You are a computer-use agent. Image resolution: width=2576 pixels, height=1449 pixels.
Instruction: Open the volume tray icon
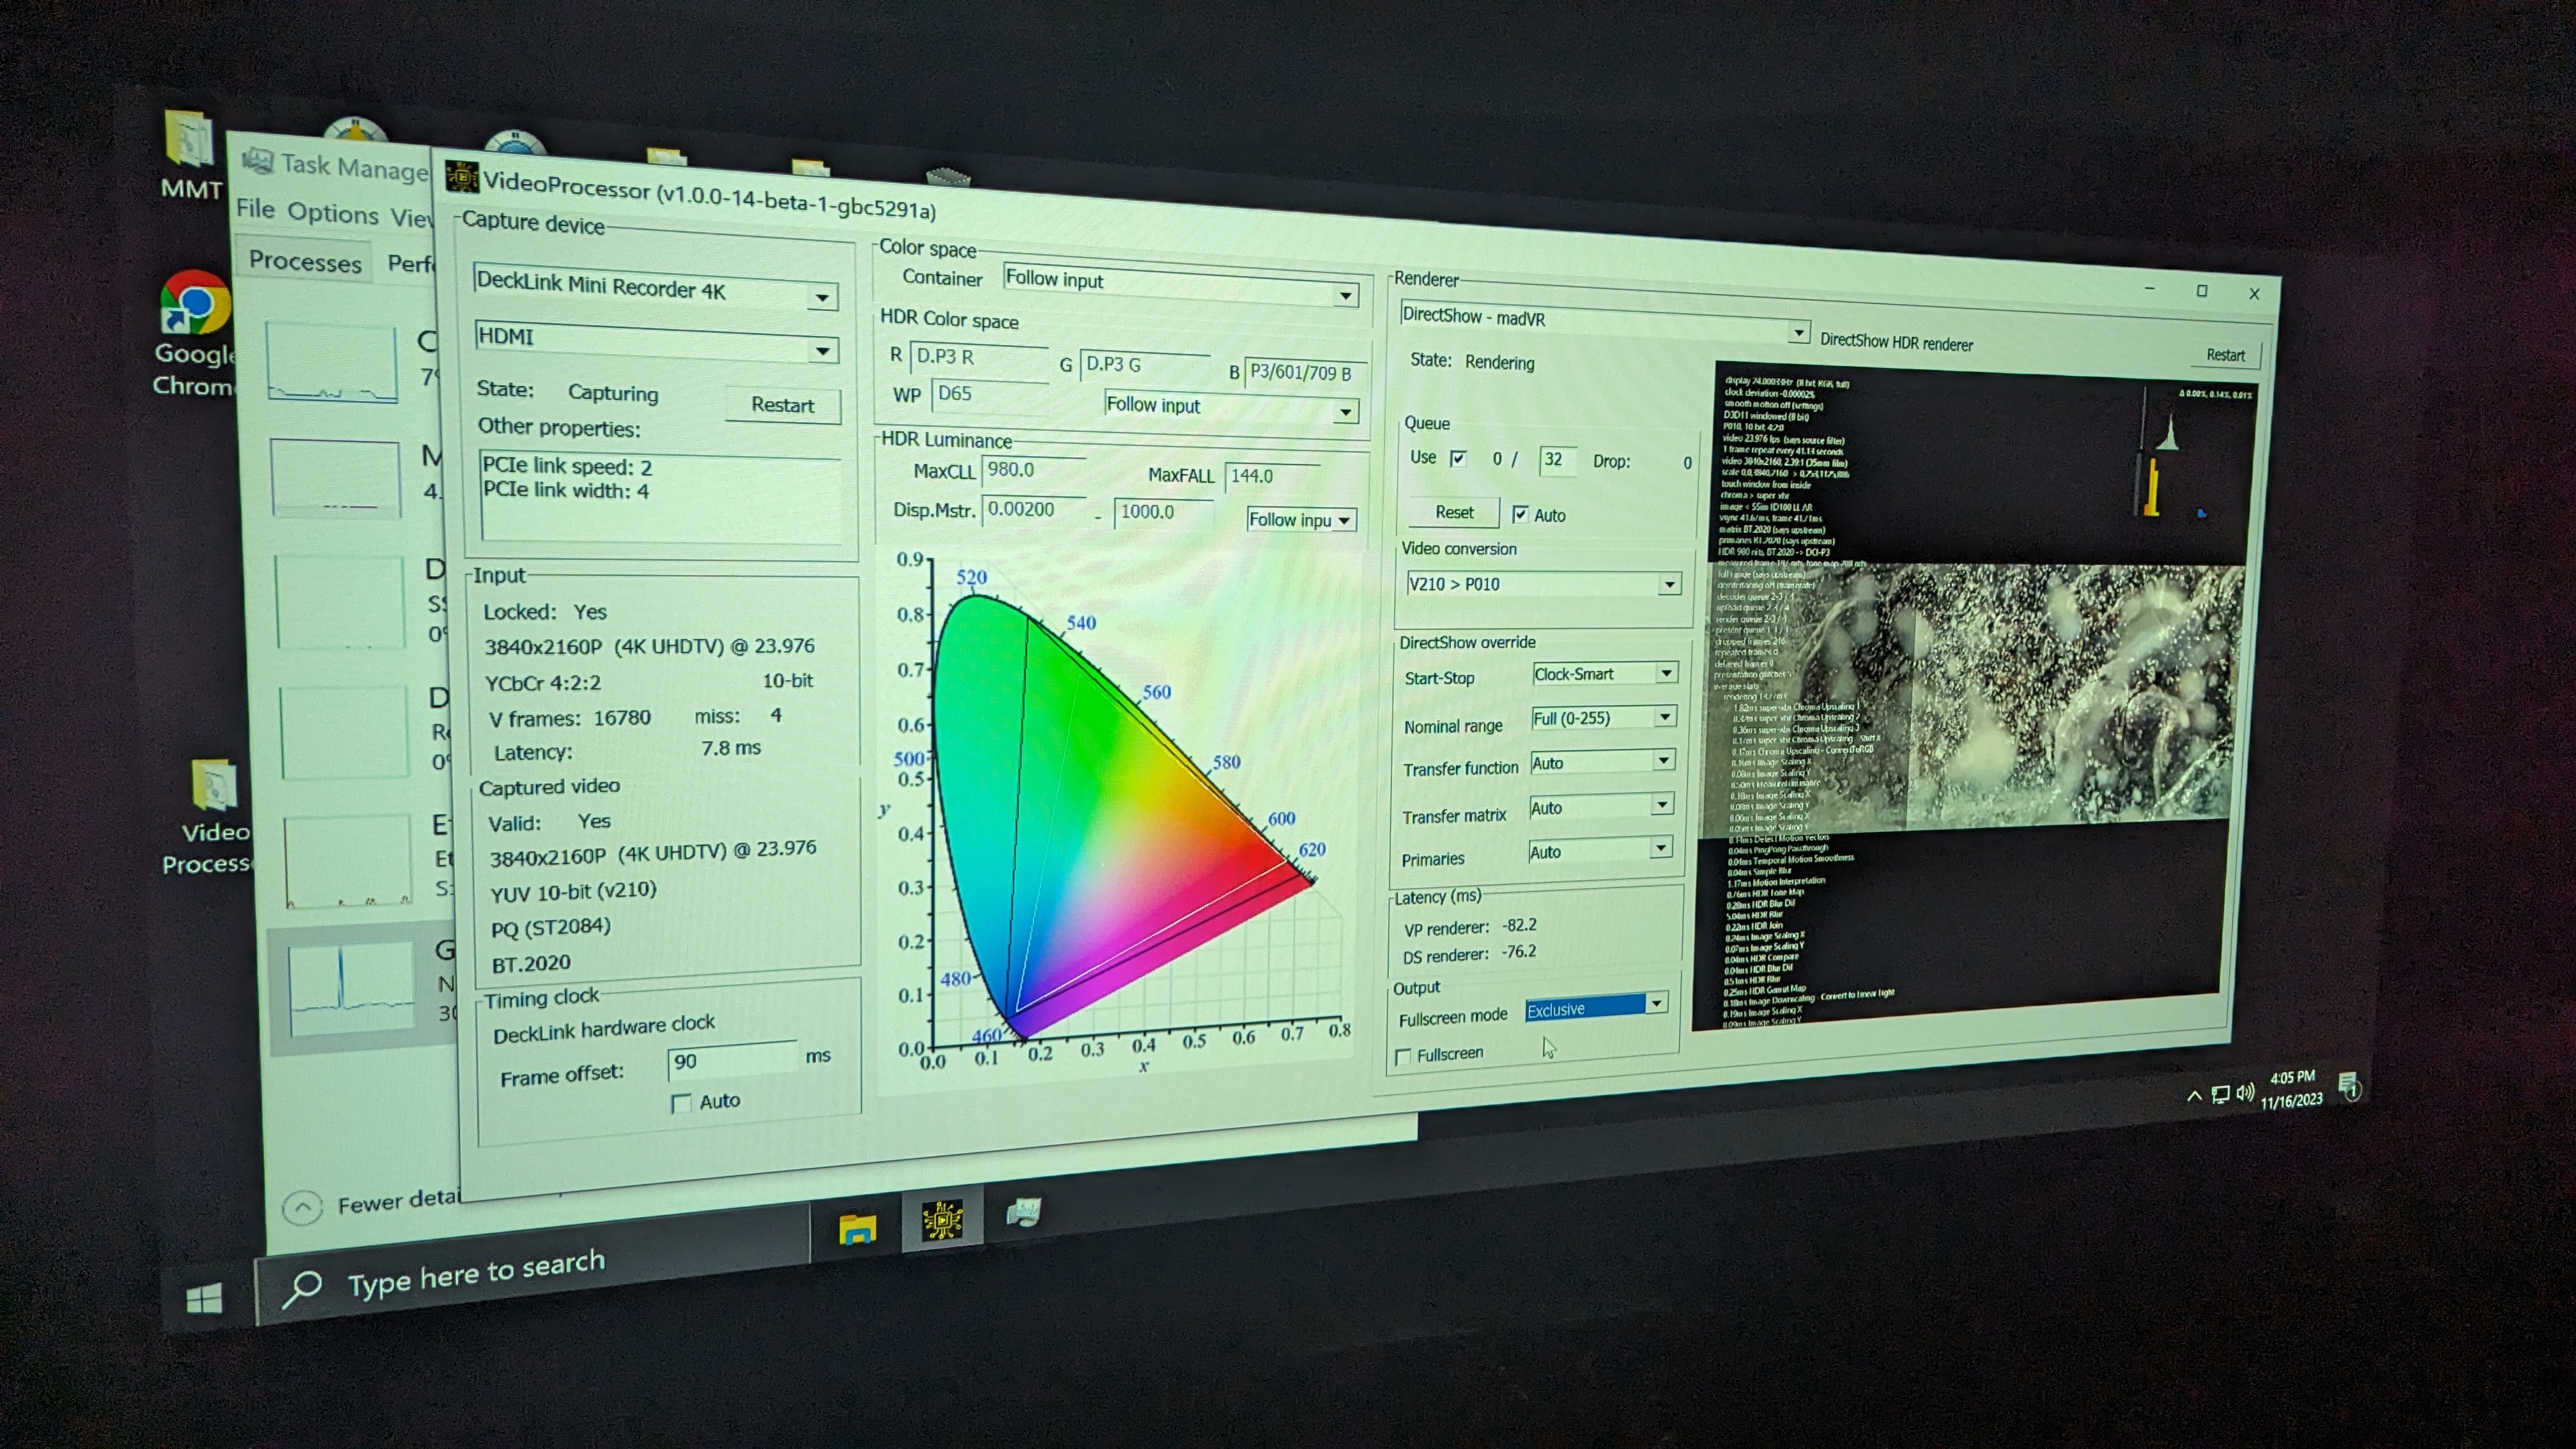pyautogui.click(x=2245, y=1092)
